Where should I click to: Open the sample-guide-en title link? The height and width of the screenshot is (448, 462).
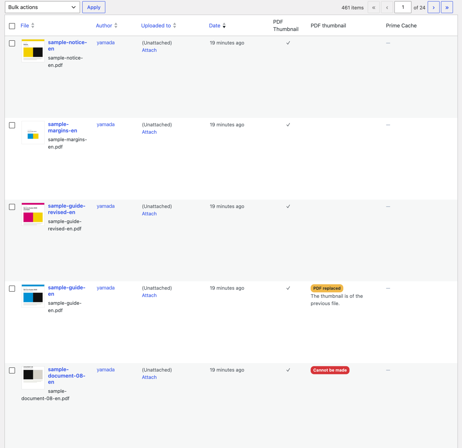pyautogui.click(x=67, y=291)
